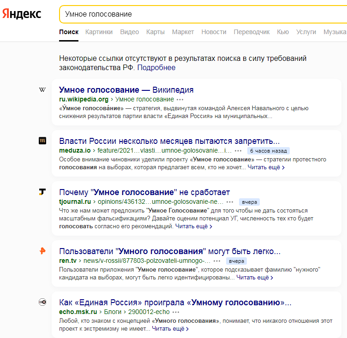Click the tjournal opinions/436132 URL path
347x338 pixels.
(x=161, y=202)
